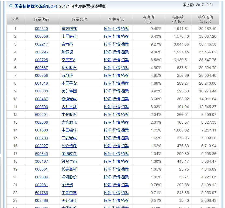Open the 金螳螂 stock name link
Viewport: 225px width, 208px height.
pos(67,185)
